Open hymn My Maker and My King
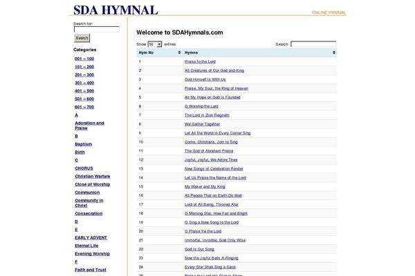 coord(205,187)
